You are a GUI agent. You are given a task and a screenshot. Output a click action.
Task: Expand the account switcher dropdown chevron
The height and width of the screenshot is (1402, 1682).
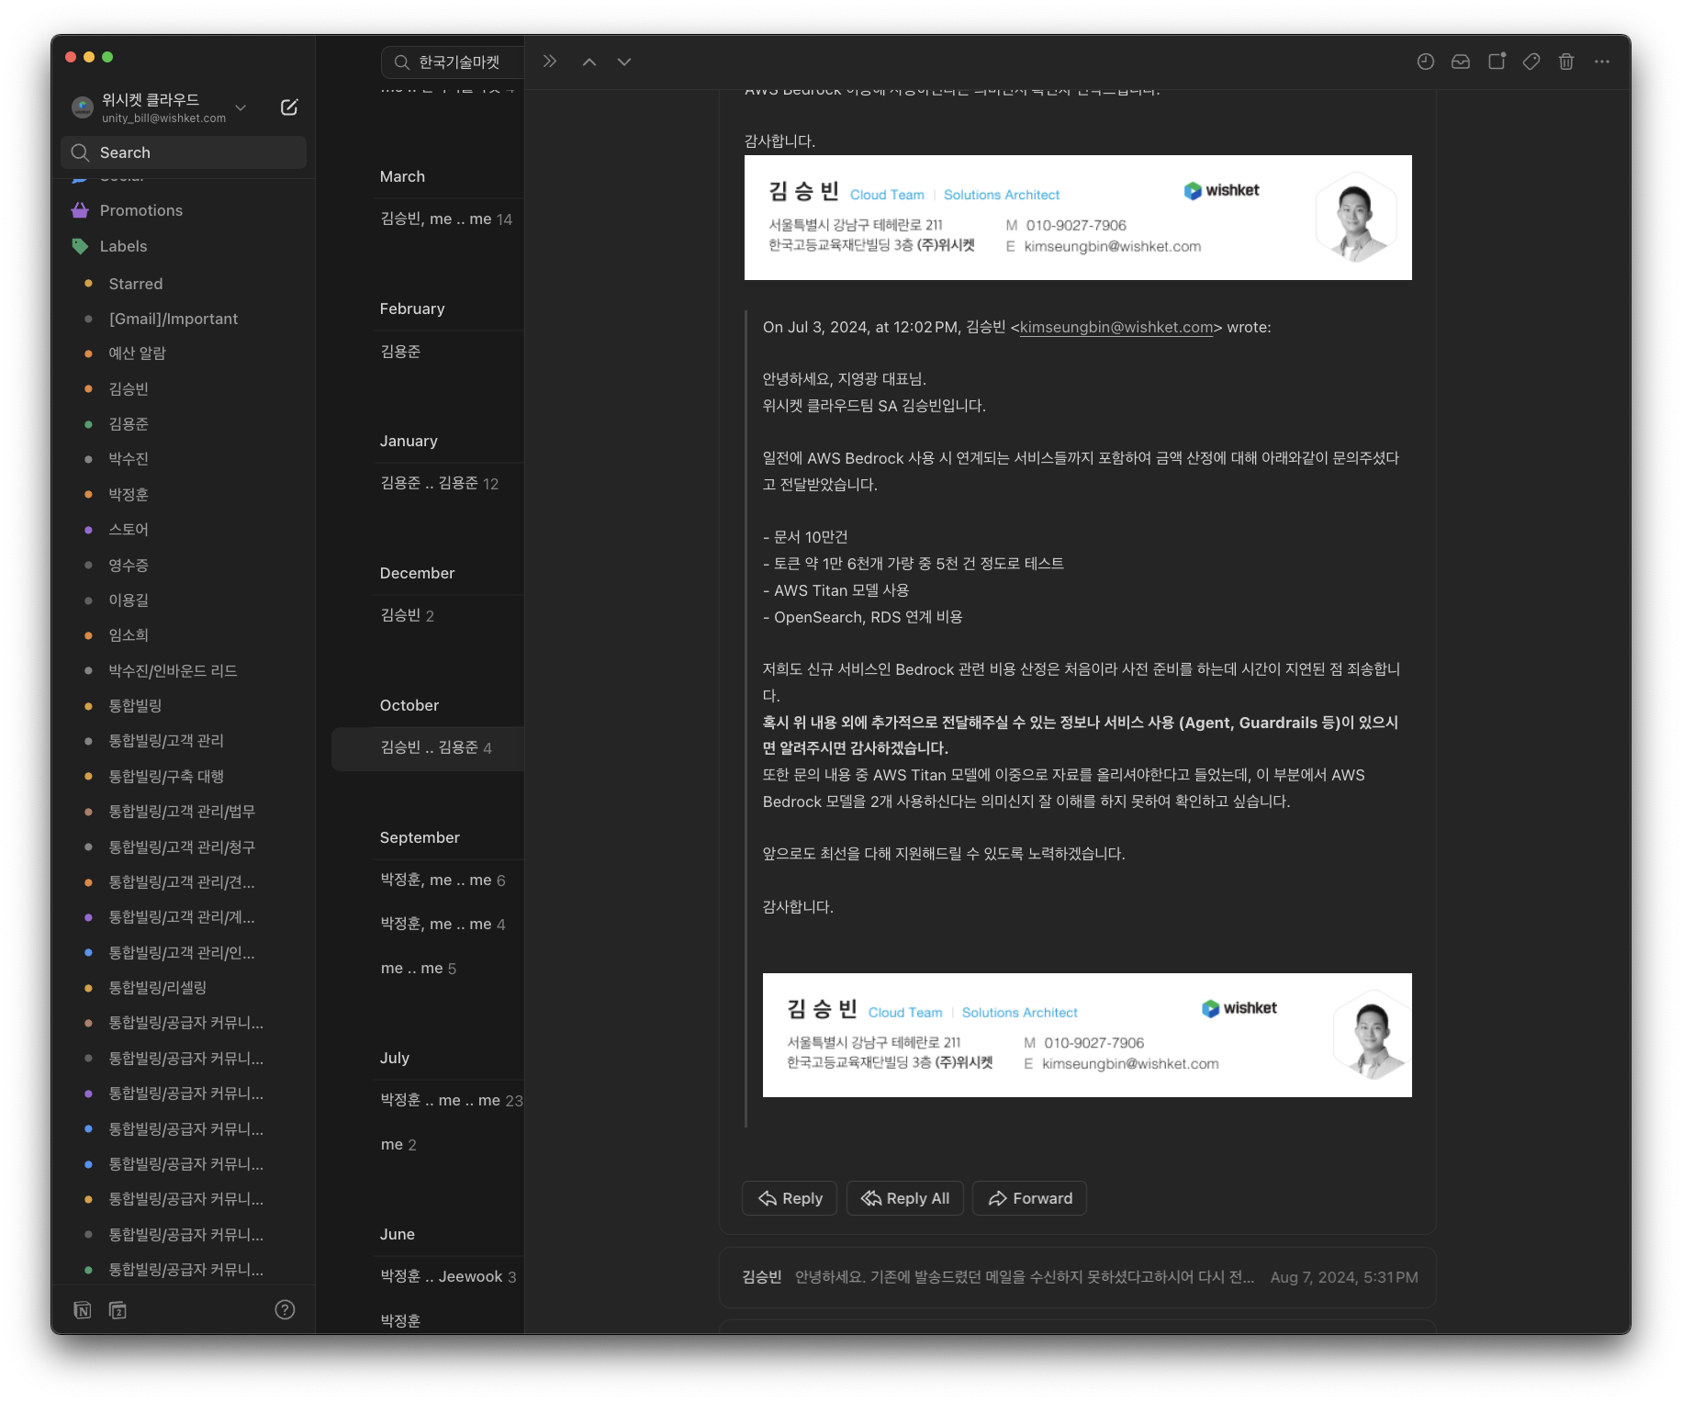point(241,107)
